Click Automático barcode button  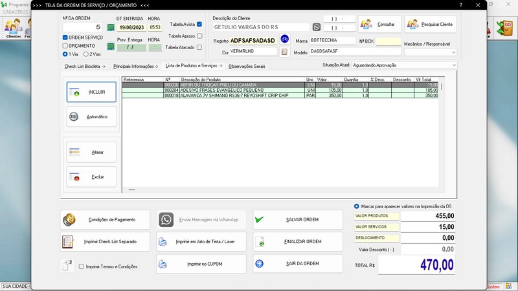point(91,116)
